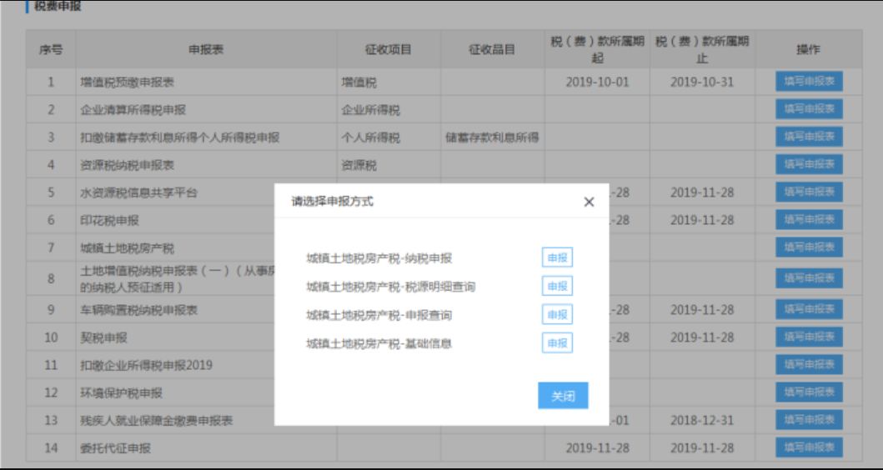Open 填写申报表 for 扣缴企业所得税申报2019 row
883x470 pixels.
(809, 365)
